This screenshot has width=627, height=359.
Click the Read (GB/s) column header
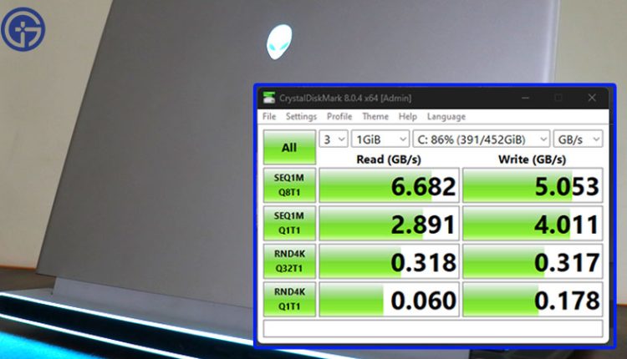tap(389, 159)
